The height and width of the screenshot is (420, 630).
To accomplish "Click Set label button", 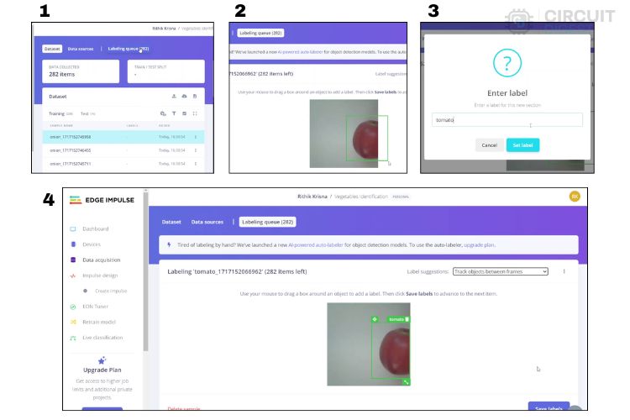I will (522, 145).
